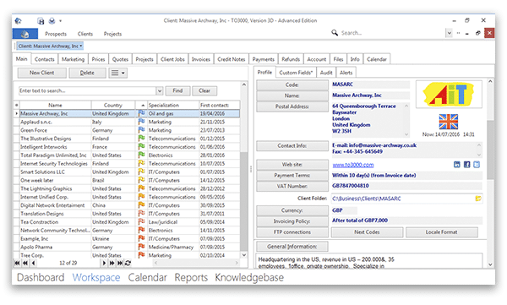
Task: Click the LinkedIn icon beside web site
Action: [x=456, y=165]
